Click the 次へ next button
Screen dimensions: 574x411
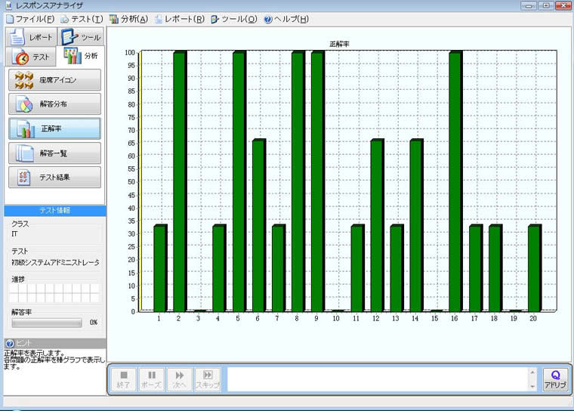tap(180, 379)
